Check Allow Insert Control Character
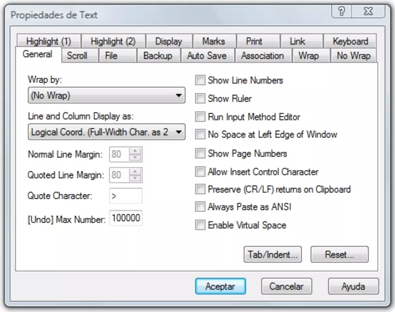Viewport: 395px width, 312px height. [200, 172]
